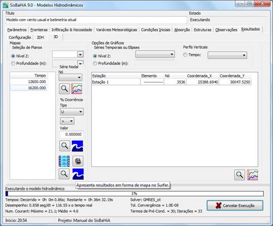This screenshot has height=226, width=273.
Task: Open the Fronteiras tab
Action: pos(39,30)
